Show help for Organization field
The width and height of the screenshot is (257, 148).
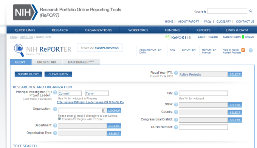[55, 109]
